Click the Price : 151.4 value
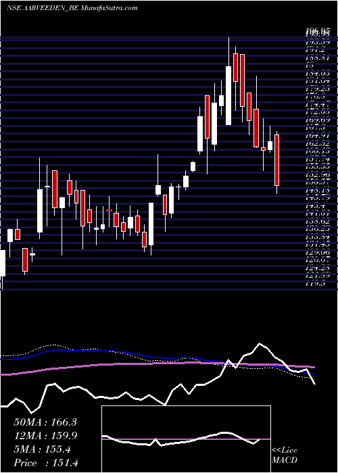This screenshot has width=338, height=473. point(46,463)
